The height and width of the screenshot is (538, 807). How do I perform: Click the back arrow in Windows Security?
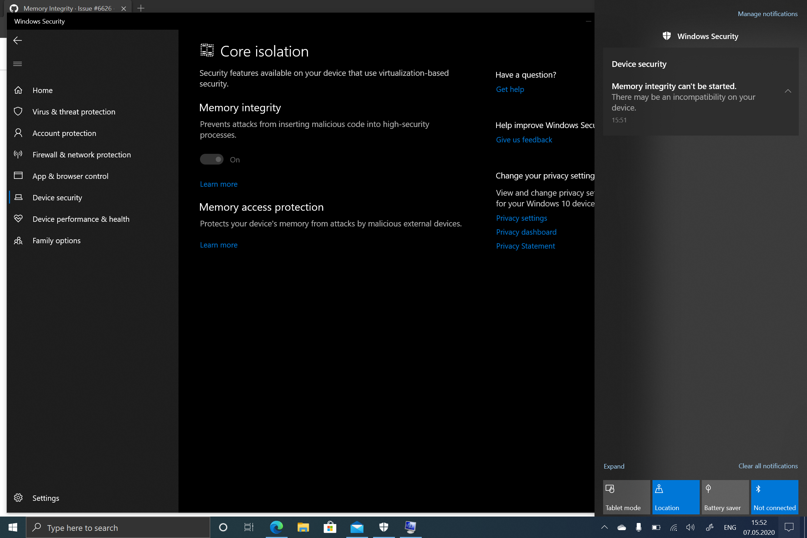point(18,40)
